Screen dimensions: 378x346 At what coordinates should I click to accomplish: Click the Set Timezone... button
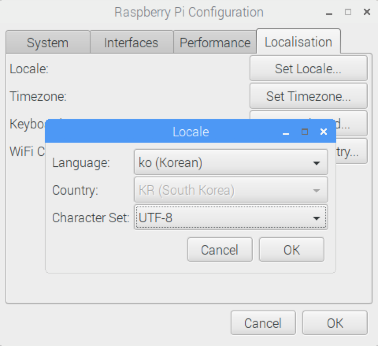(309, 96)
